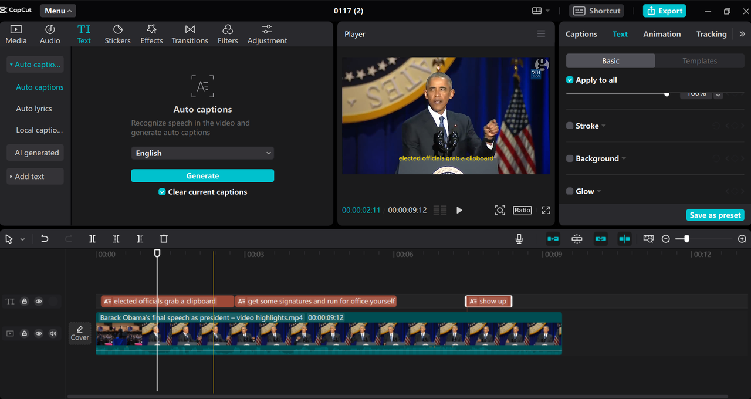Uncheck Apply to all checkbox

coord(570,80)
